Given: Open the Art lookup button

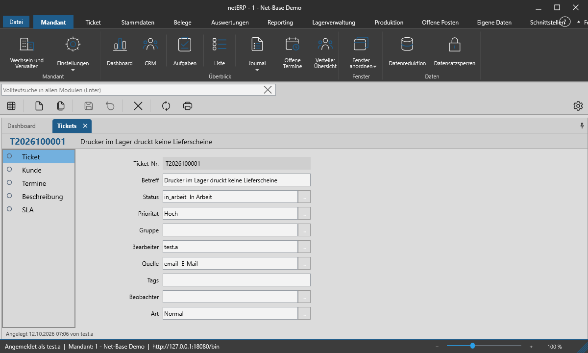Looking at the screenshot, I should [304, 313].
